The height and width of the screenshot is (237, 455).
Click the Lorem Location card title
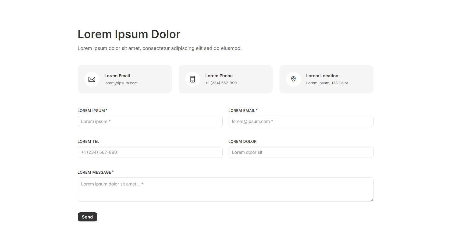coord(322,76)
